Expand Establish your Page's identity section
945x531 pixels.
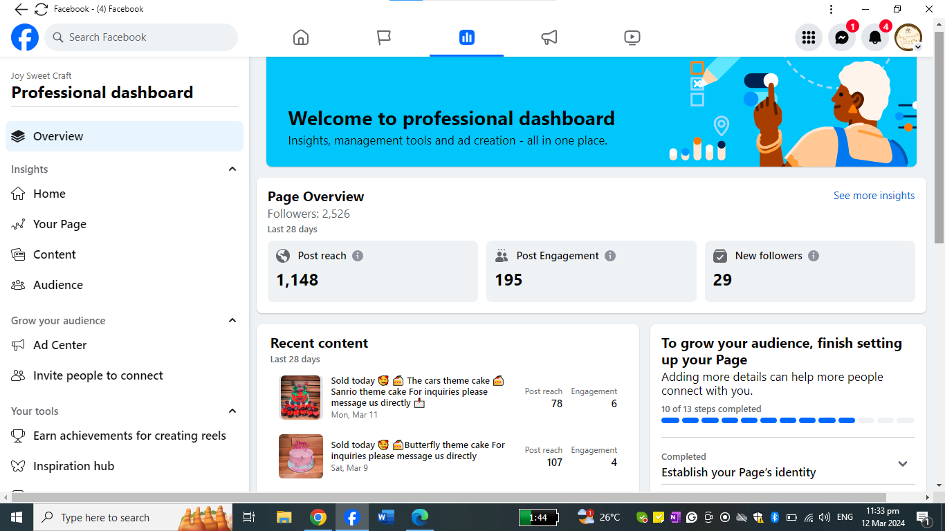tap(902, 464)
